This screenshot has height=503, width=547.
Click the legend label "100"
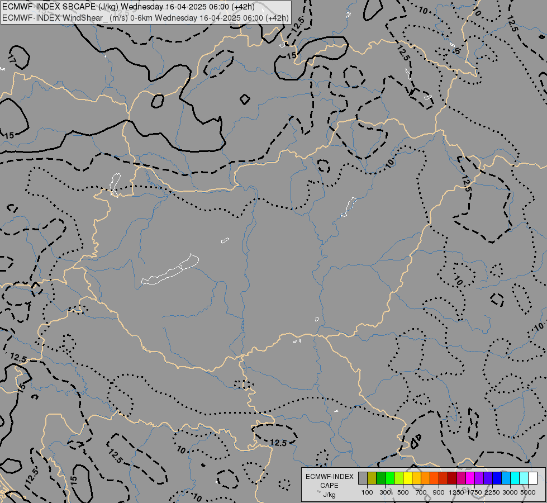[367, 492]
